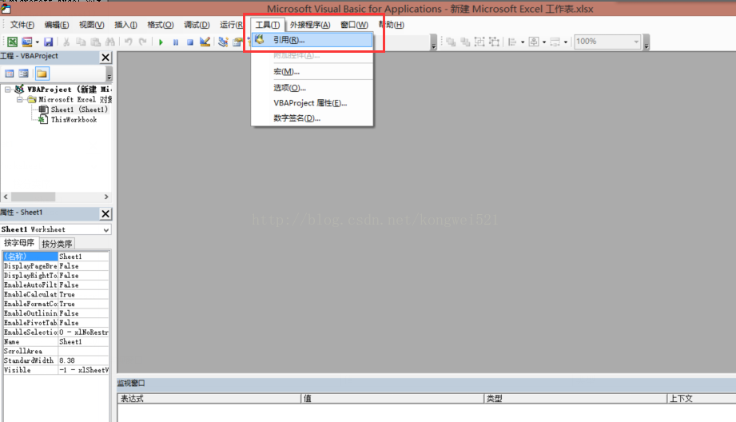Collapse the VBAProject tree node
736x422 pixels.
(8, 89)
